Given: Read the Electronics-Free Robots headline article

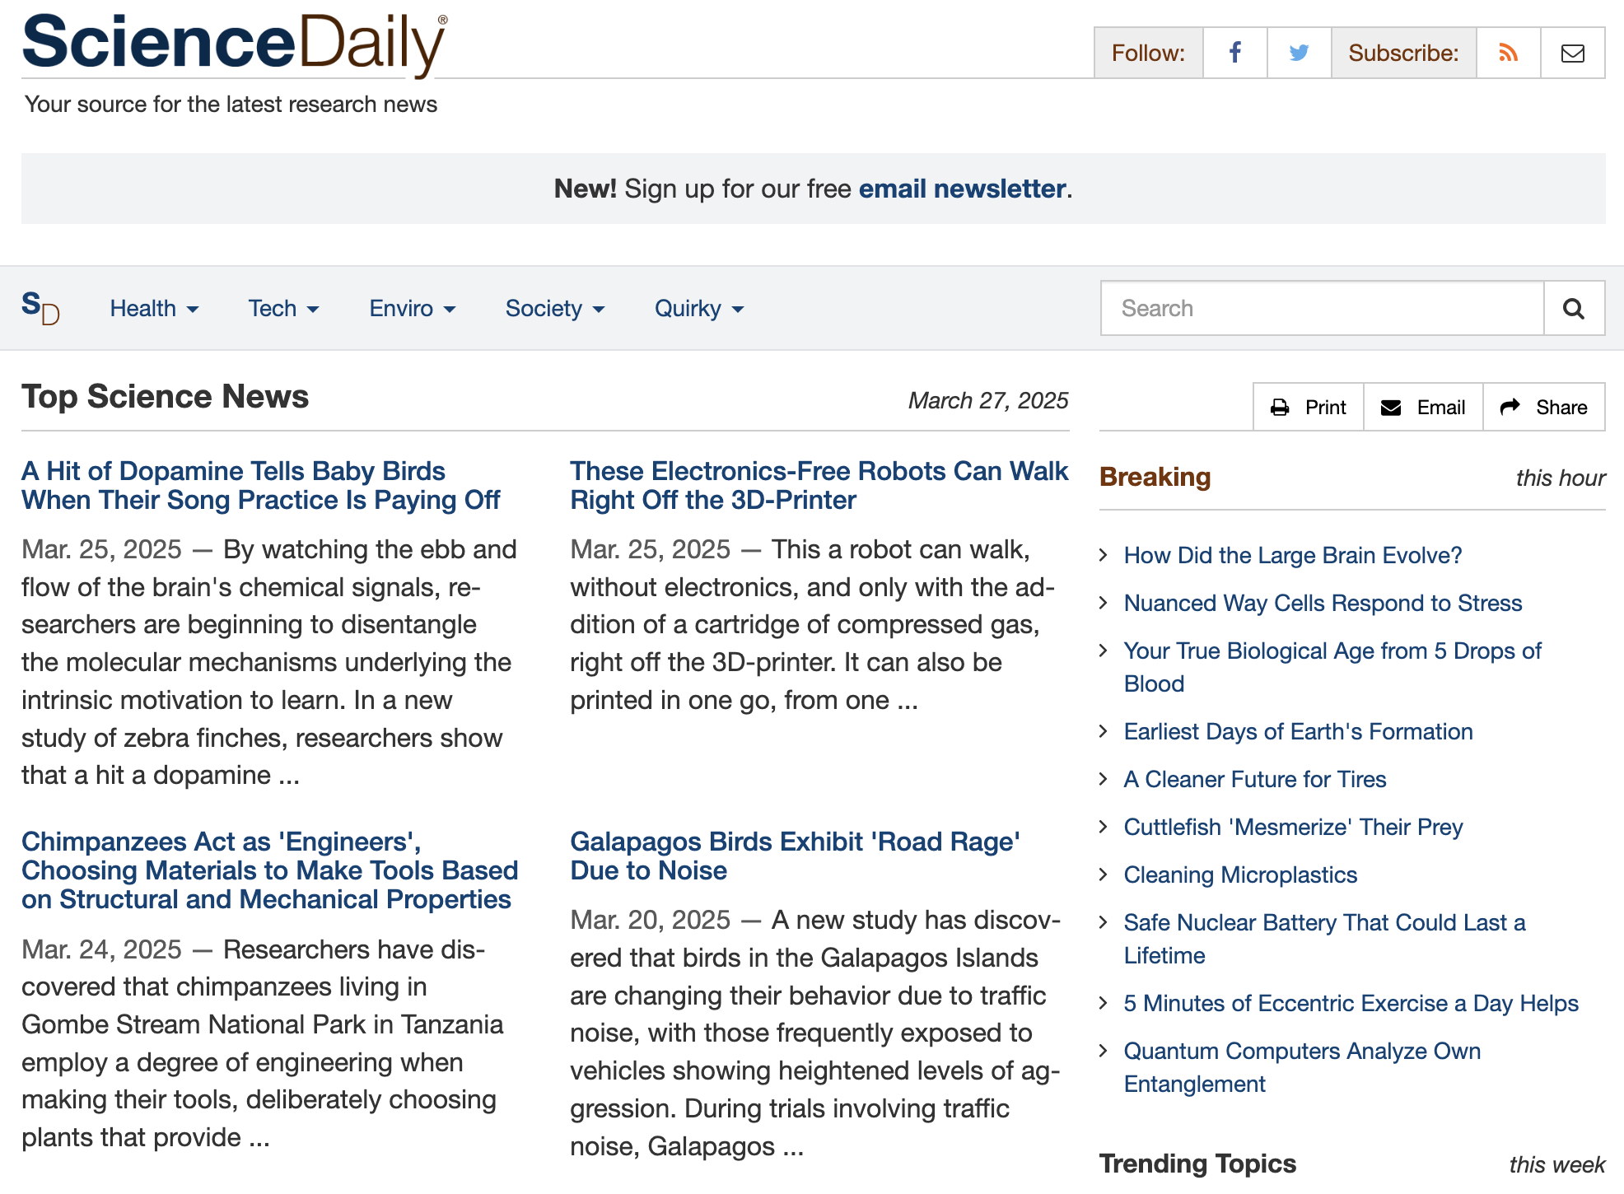Looking at the screenshot, I should 818,485.
